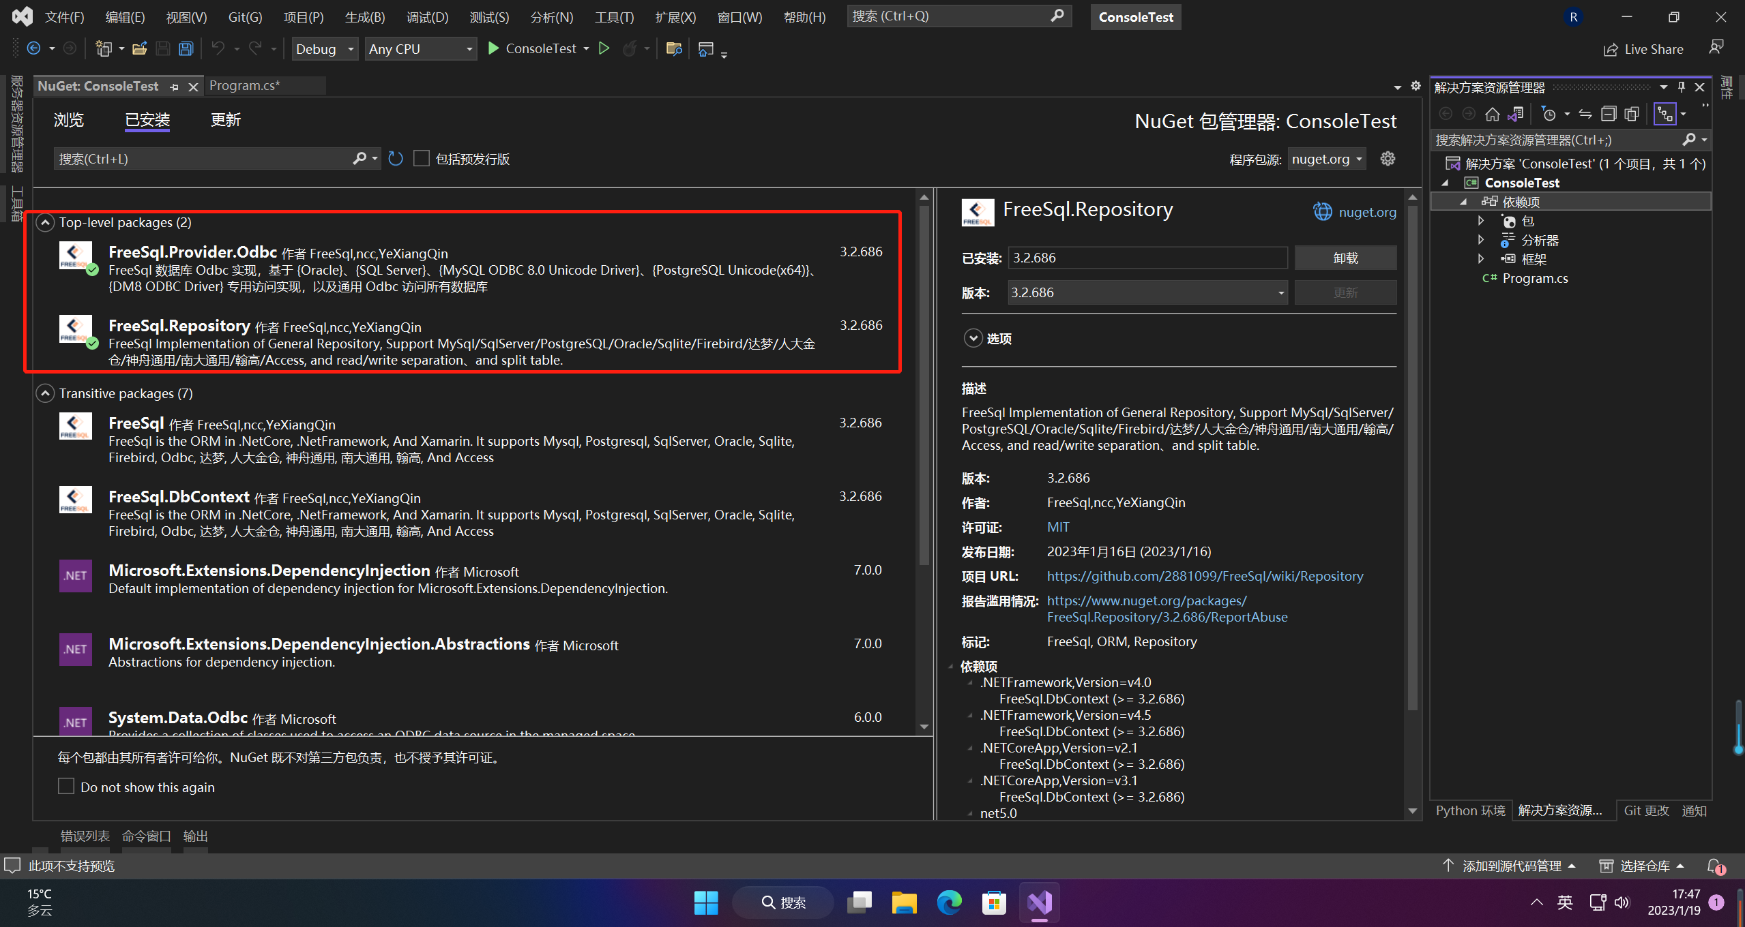Open notifications bell in status bar
1745x927 pixels.
[1715, 866]
